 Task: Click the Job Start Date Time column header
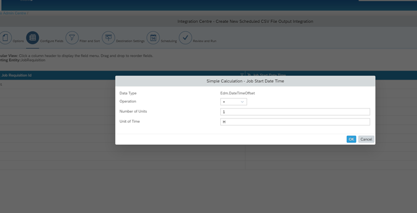[x=331, y=75]
